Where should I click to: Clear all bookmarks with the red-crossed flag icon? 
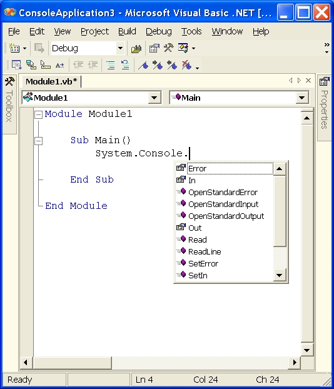[186, 65]
